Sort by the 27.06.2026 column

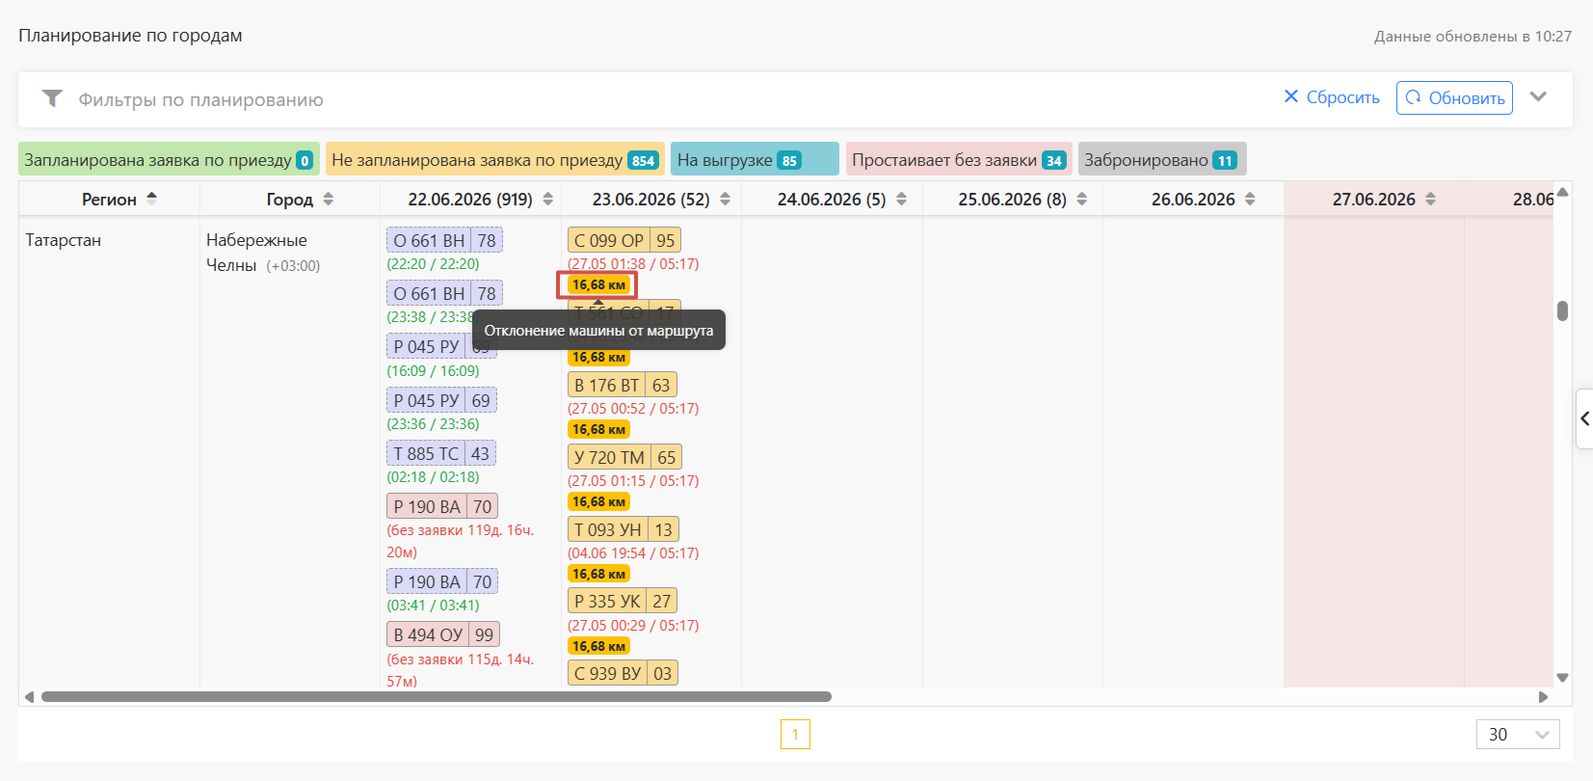click(1431, 199)
